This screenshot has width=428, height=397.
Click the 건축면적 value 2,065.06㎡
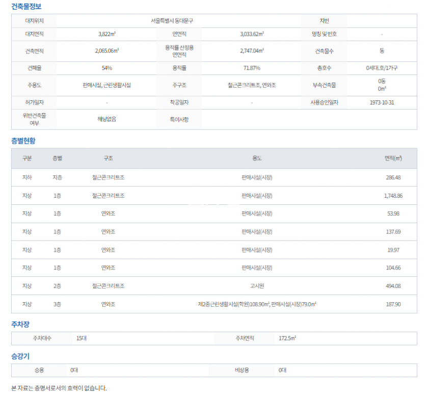106,51
